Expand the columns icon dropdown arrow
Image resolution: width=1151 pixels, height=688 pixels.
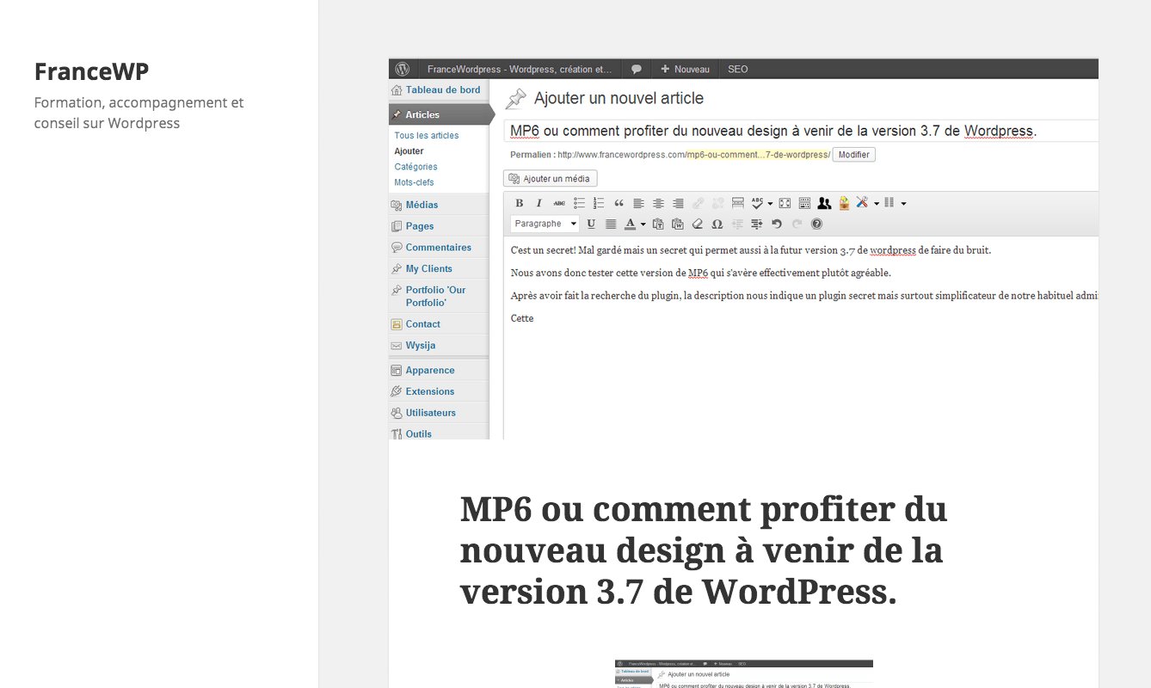click(x=903, y=204)
